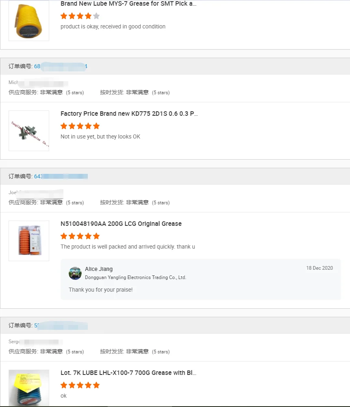Open Brand New Lube MYS-7 Grease product title
The height and width of the screenshot is (407, 350).
[x=128, y=4]
